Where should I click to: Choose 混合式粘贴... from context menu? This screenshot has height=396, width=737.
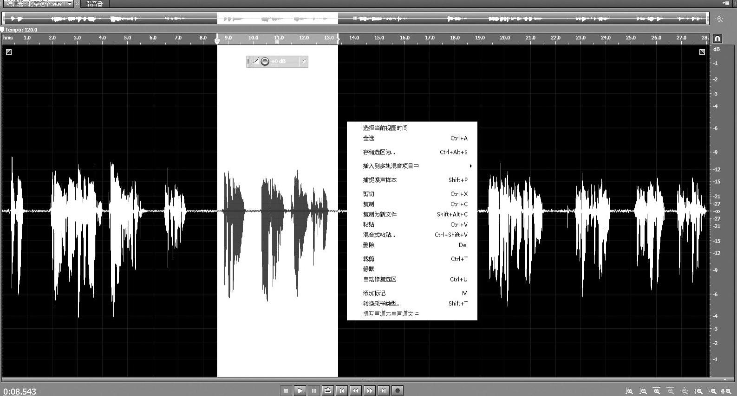click(412, 235)
